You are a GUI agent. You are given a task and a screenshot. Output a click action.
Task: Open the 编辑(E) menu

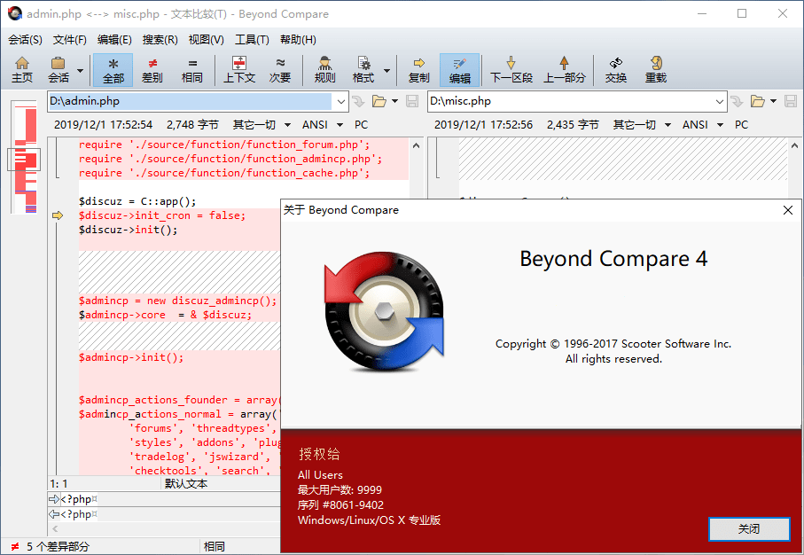[x=114, y=40]
